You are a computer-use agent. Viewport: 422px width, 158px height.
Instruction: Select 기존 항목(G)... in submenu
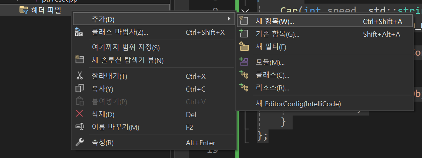[325, 34]
